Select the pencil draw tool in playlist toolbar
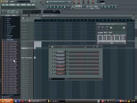This screenshot has width=137, height=103. pyautogui.click(x=27, y=15)
